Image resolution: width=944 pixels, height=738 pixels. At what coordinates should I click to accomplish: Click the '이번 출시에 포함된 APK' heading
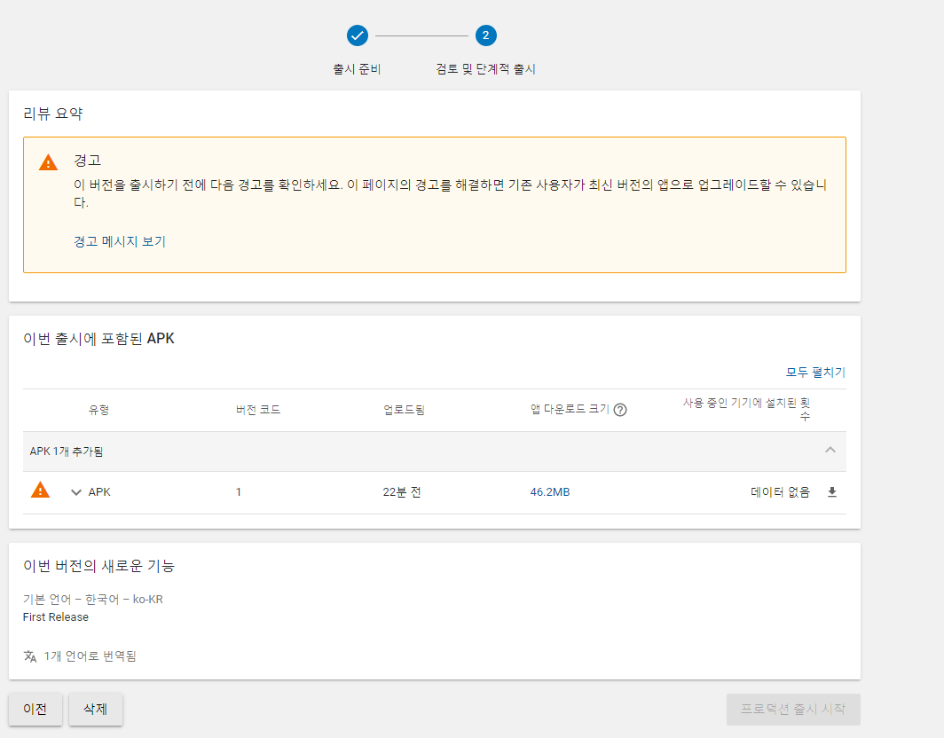[x=98, y=339]
